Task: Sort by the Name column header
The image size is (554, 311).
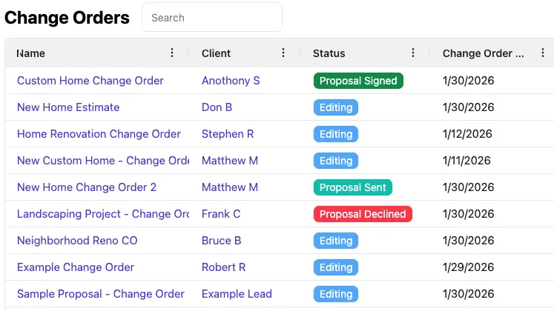Action: point(31,53)
